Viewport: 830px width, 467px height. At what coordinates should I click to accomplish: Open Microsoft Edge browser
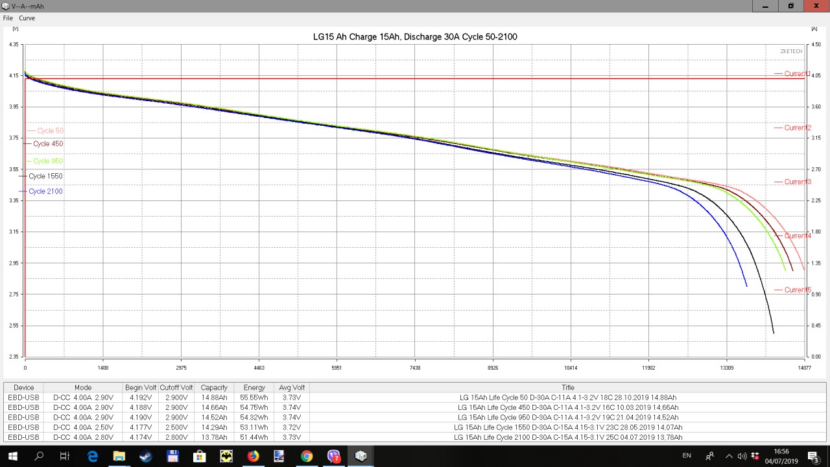92,456
